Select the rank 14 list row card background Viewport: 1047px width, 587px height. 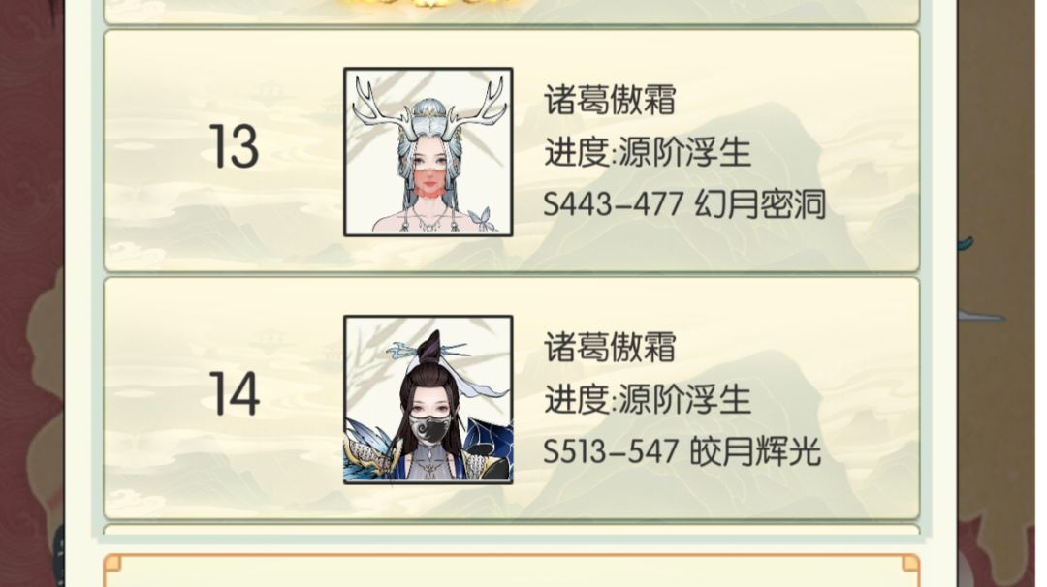(512, 399)
